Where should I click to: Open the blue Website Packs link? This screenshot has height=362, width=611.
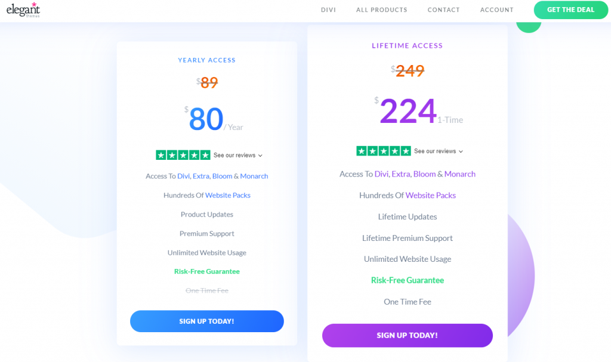[x=228, y=195]
